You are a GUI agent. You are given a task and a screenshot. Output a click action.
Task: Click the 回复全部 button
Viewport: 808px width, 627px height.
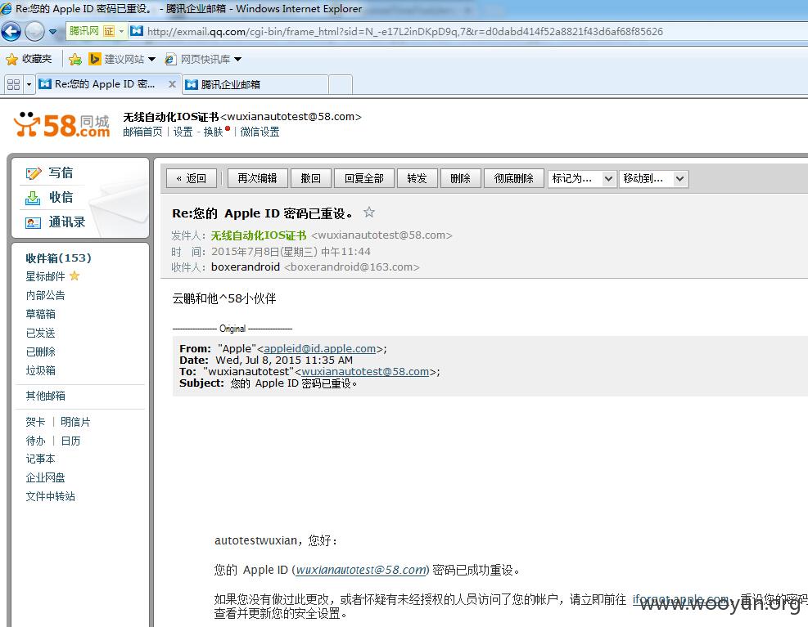[364, 179]
